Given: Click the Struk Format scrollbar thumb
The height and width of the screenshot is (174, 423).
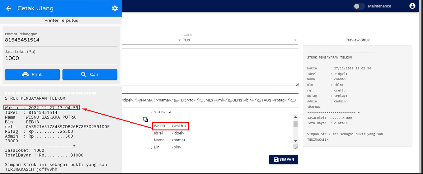Looking at the screenshot, I should (295, 124).
